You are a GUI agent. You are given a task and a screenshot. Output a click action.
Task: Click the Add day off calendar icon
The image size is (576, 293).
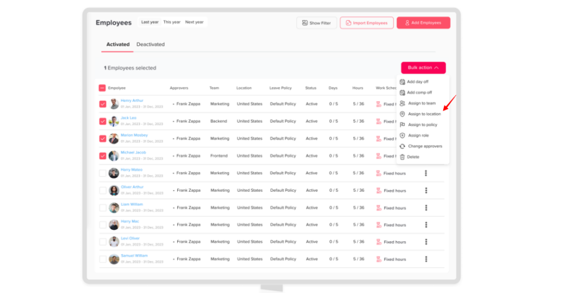(402, 82)
